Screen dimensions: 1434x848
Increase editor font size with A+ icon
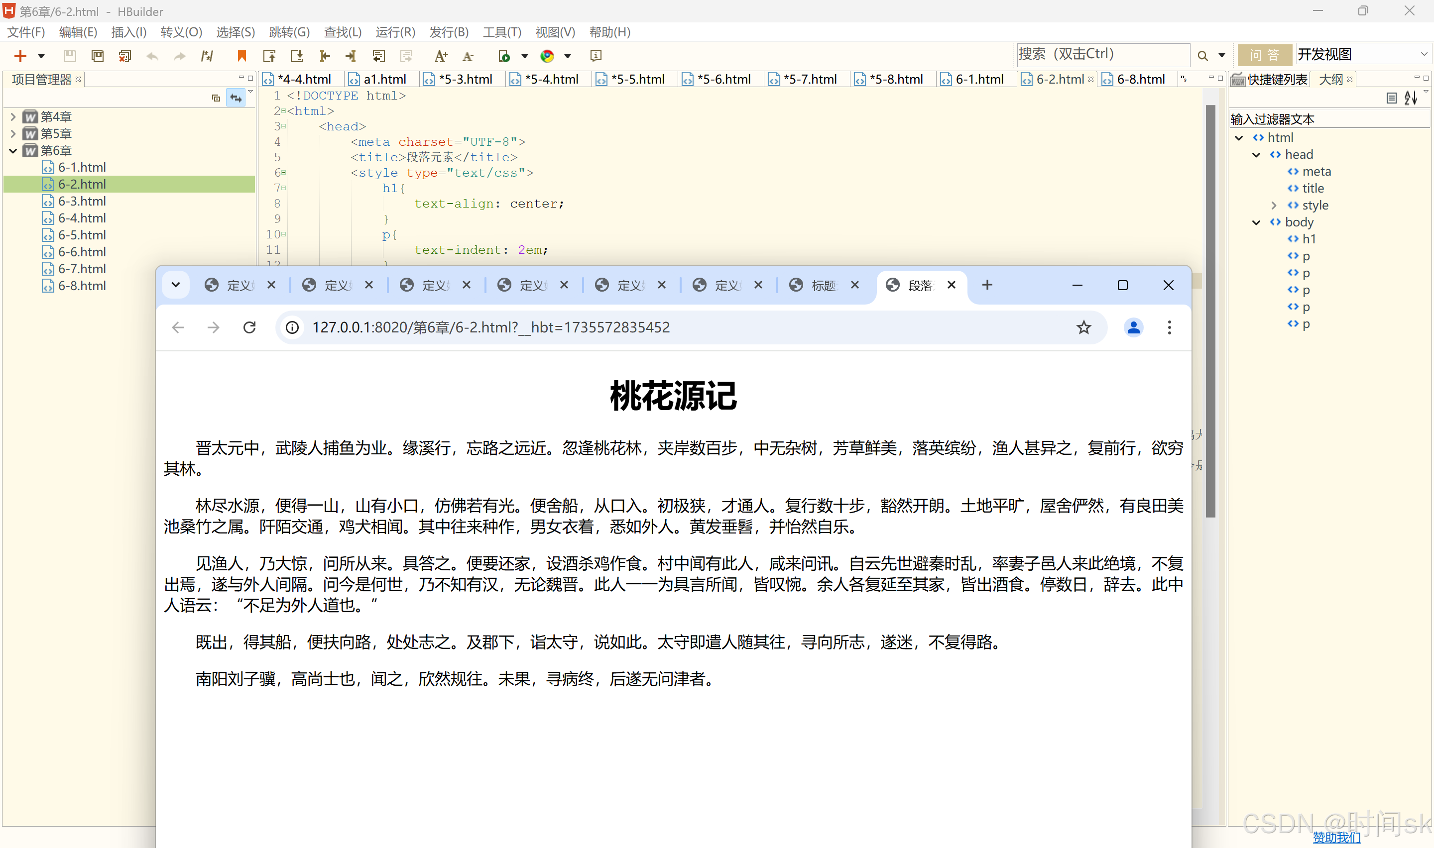441,56
